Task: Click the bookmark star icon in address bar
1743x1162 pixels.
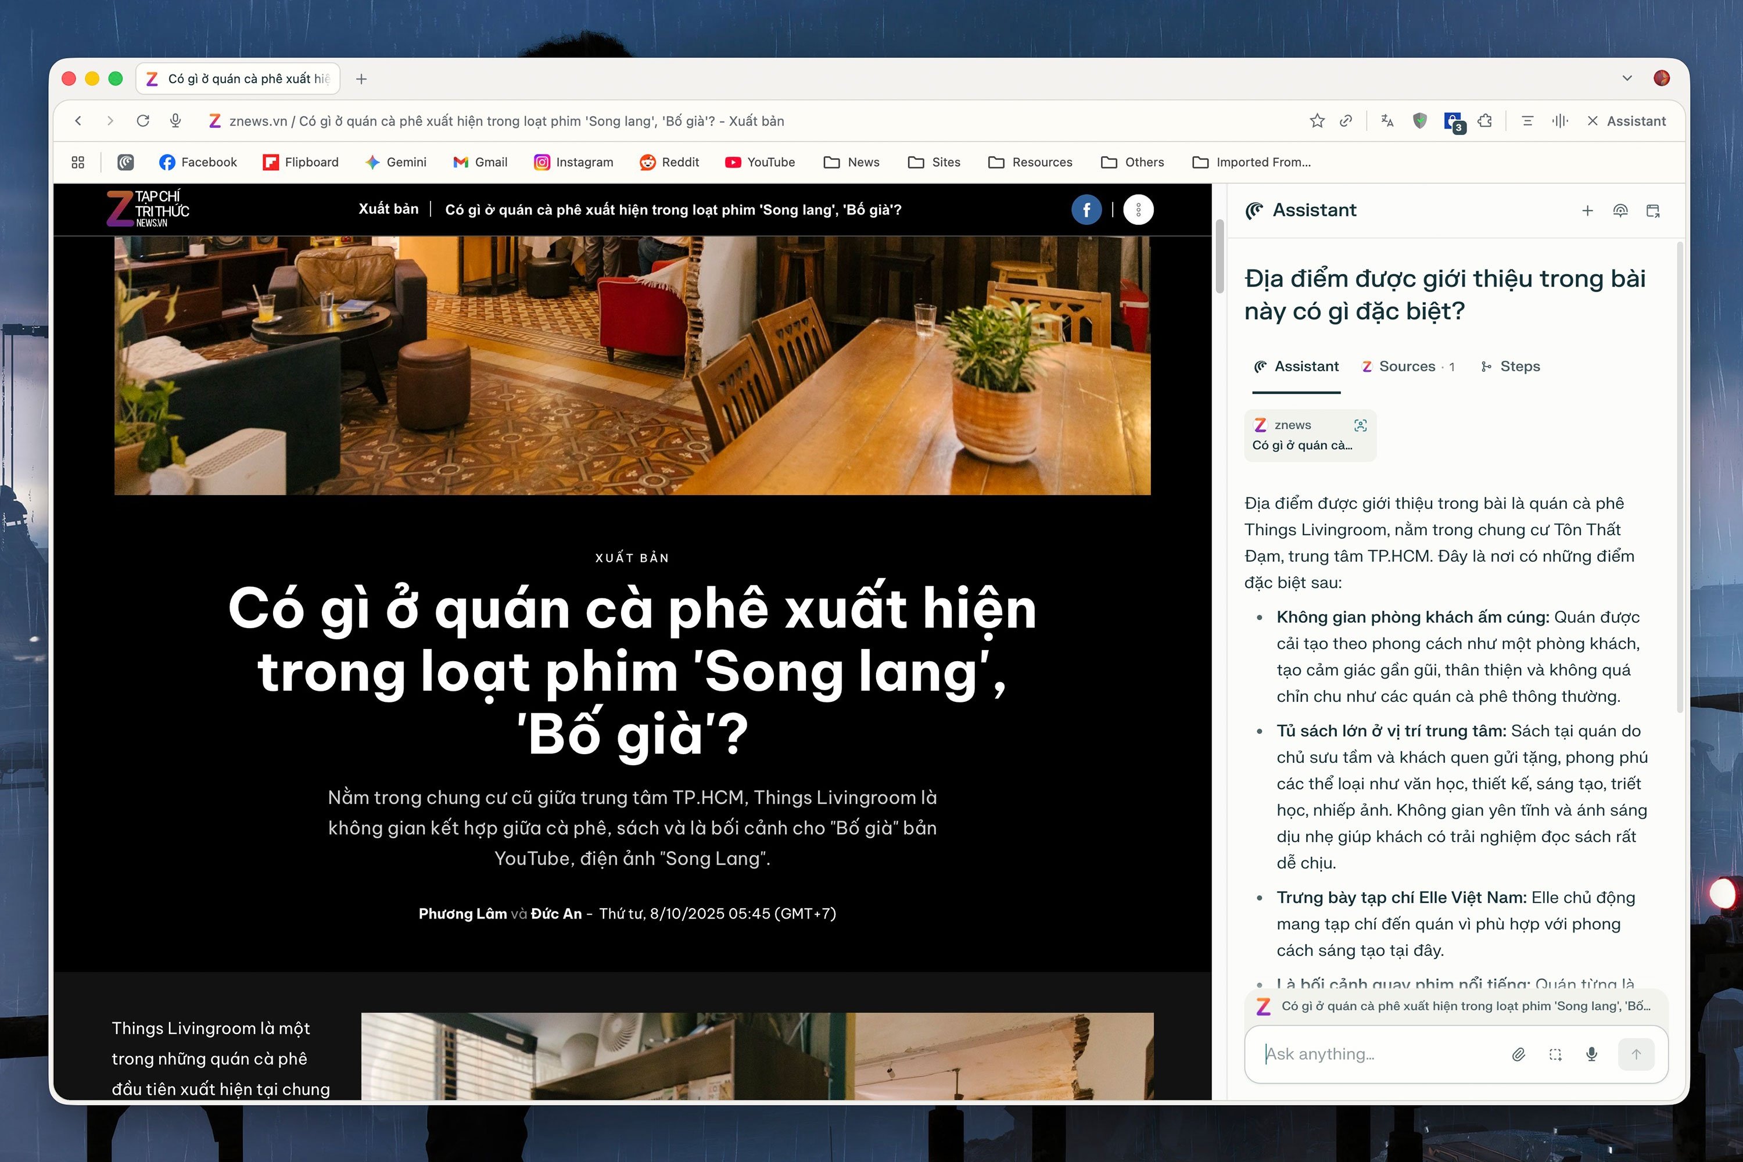Action: (1316, 121)
